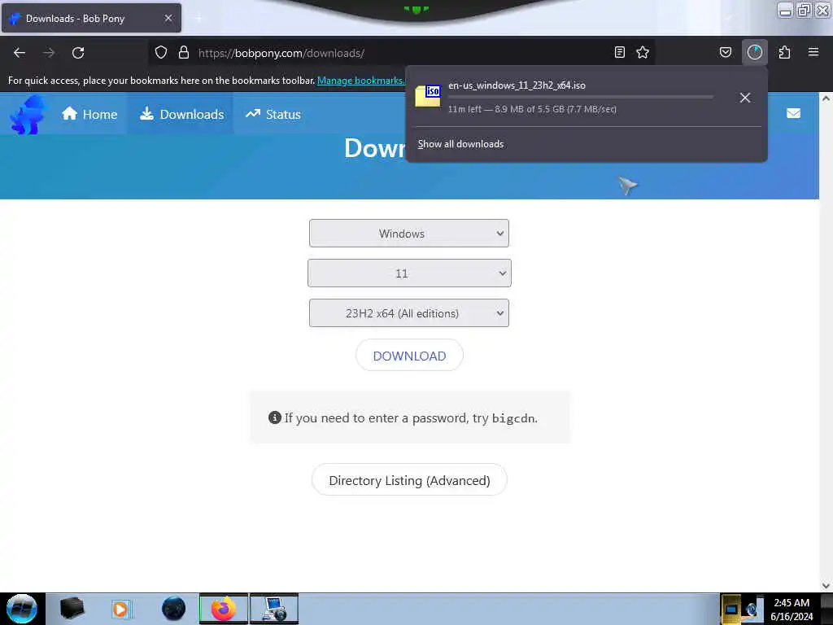Go to the Home nav item
Image resolution: width=833 pixels, height=625 pixels.
89,114
